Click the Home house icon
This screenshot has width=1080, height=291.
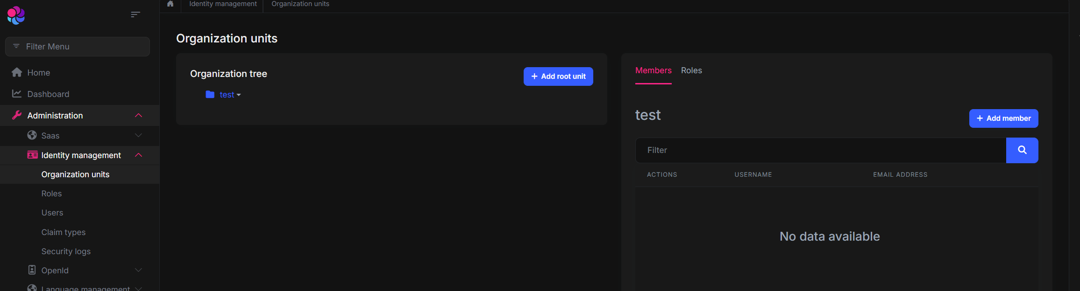click(17, 72)
